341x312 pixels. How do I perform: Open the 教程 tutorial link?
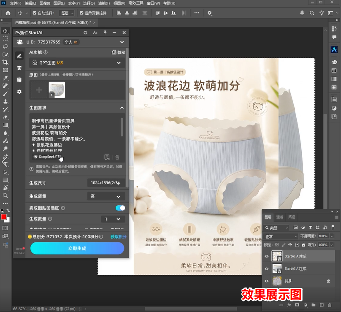[119, 52]
